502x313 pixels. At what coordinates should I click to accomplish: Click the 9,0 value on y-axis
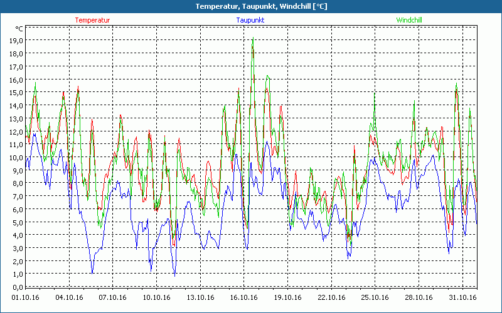point(18,170)
